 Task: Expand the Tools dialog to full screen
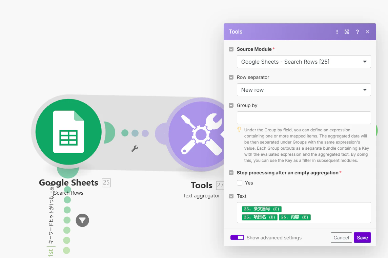347,32
